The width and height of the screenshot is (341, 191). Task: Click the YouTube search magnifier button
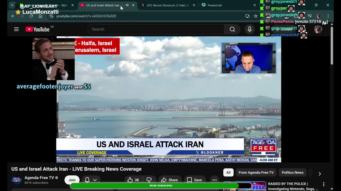232,29
